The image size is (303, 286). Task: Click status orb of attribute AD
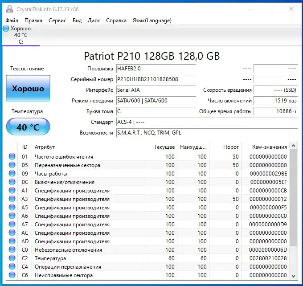[x=12, y=241]
